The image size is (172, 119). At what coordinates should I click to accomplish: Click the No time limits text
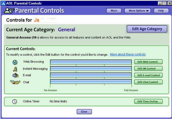(58, 101)
